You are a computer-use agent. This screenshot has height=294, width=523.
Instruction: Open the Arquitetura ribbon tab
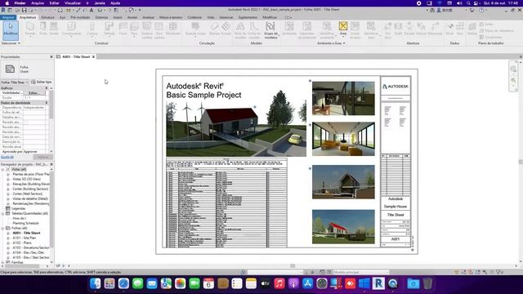28,17
